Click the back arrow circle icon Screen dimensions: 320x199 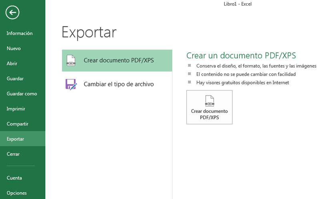[12, 13]
